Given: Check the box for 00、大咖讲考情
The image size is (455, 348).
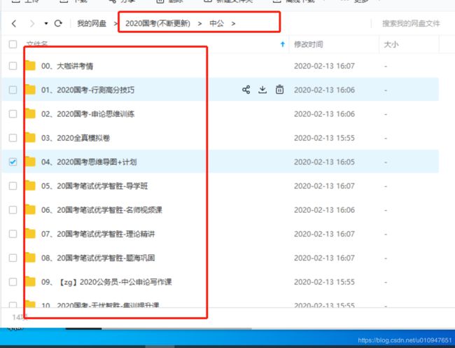Looking at the screenshot, I should (x=13, y=66).
